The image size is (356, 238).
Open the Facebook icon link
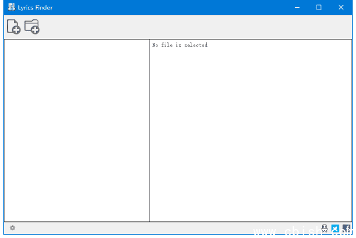(346, 228)
